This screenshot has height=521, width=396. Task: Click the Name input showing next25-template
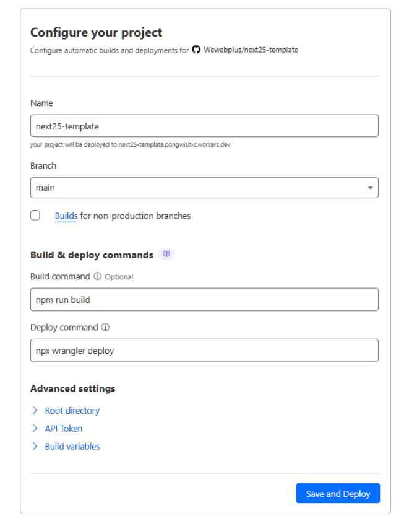coord(204,125)
